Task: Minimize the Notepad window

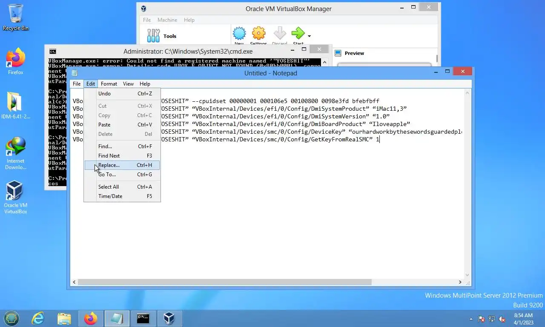Action: point(436,72)
